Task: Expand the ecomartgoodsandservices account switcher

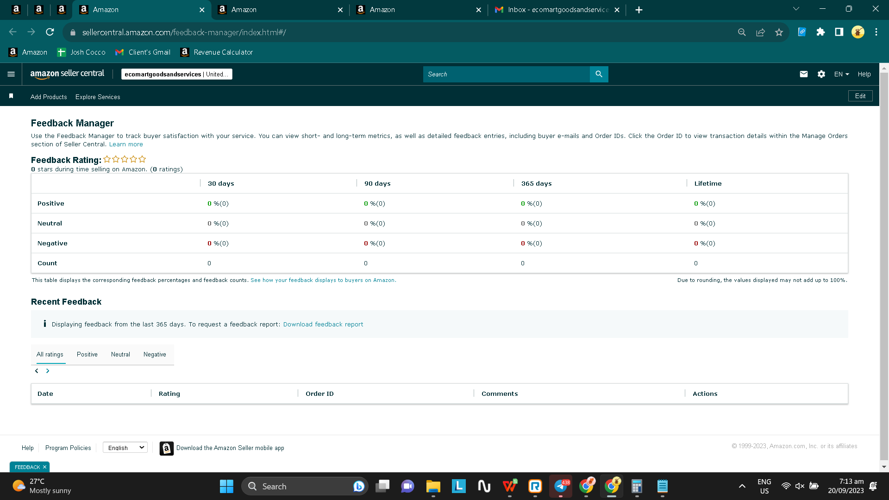Action: [176, 74]
